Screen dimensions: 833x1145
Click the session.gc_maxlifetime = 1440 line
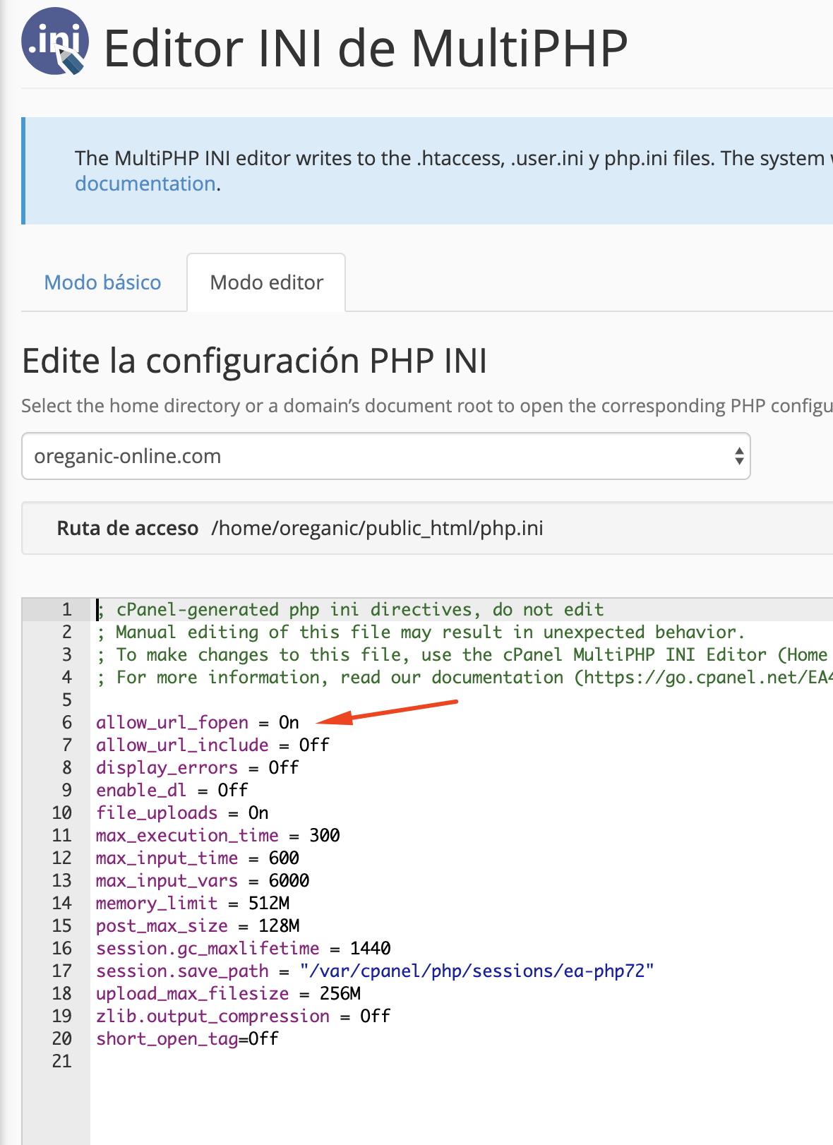pyautogui.click(x=244, y=948)
